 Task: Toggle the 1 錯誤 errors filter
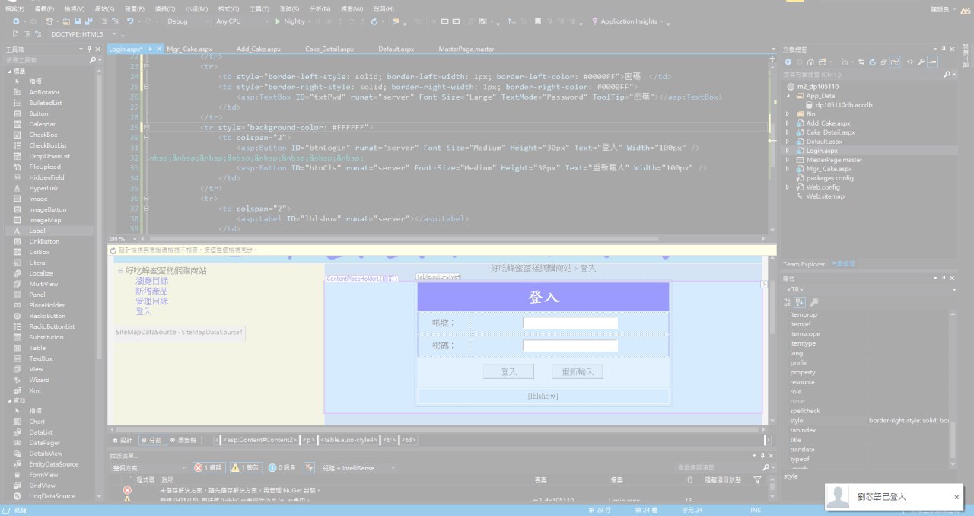tap(208, 468)
